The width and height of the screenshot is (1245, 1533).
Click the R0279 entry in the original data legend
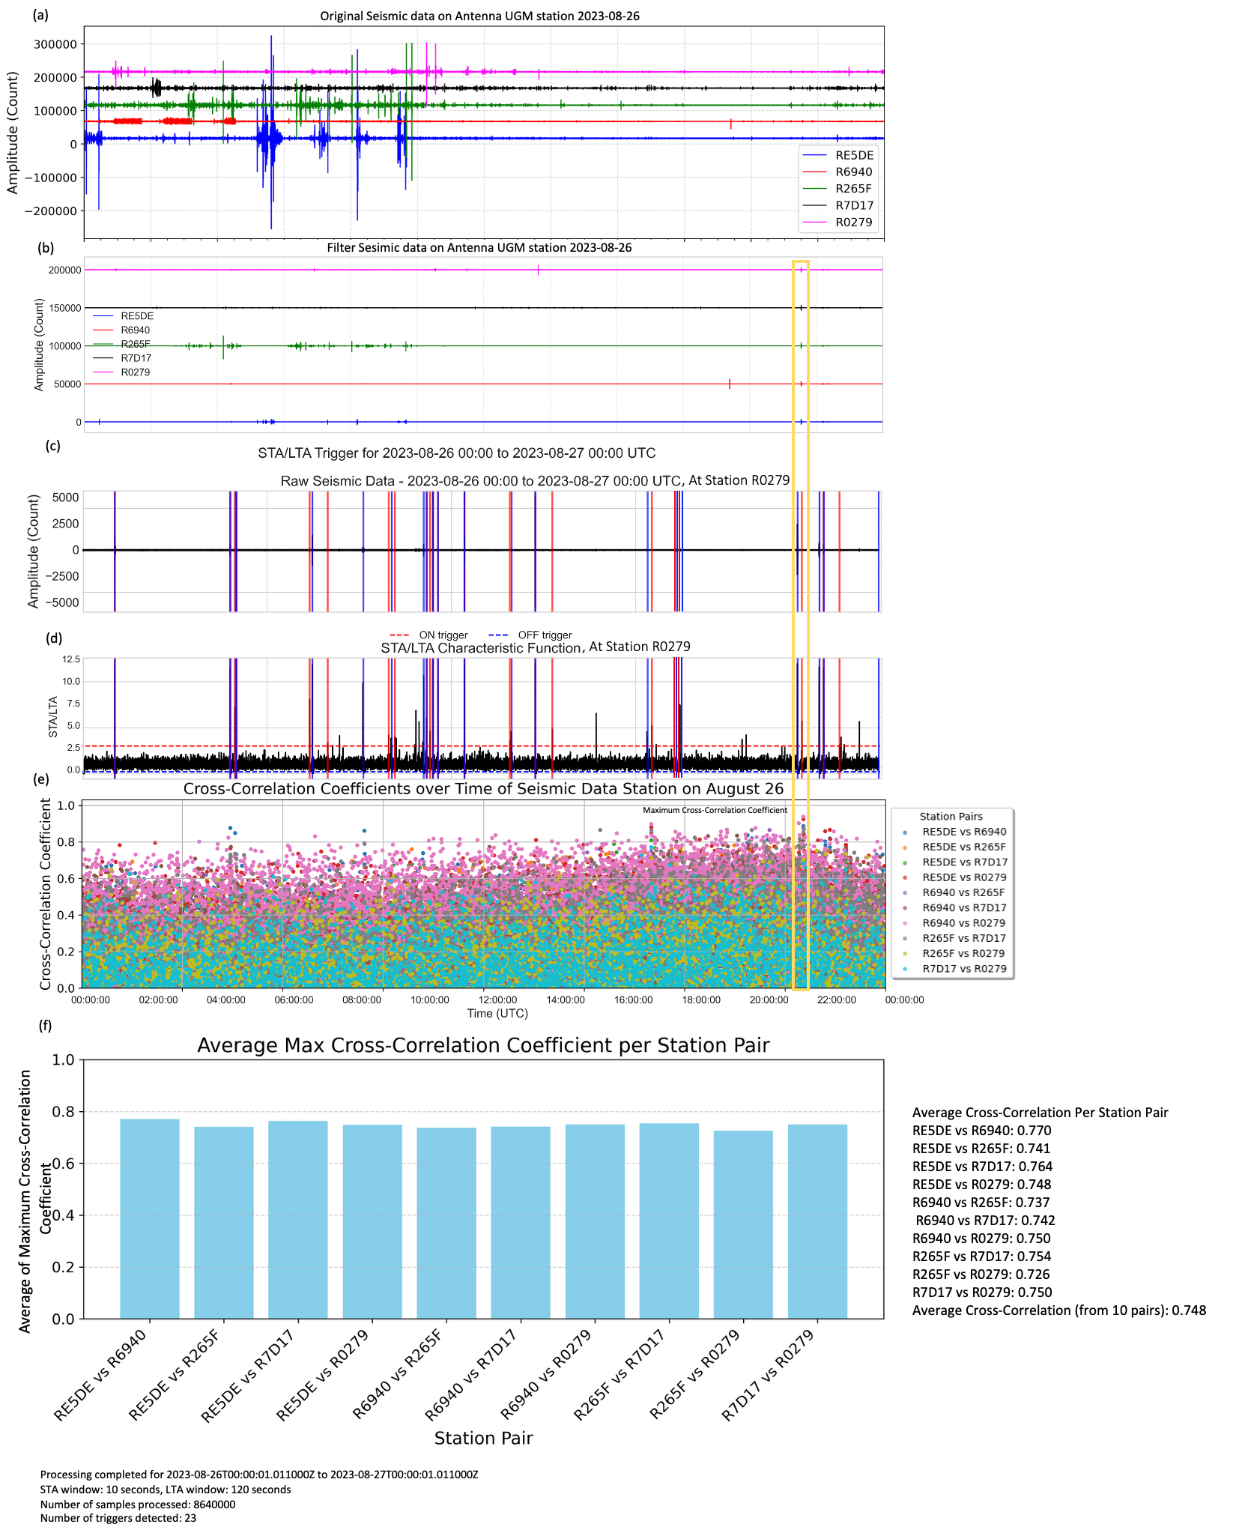click(x=854, y=223)
